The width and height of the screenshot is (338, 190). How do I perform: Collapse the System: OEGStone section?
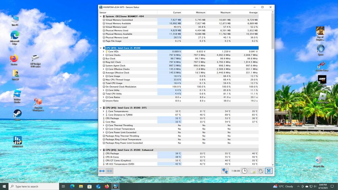(x=101, y=16)
